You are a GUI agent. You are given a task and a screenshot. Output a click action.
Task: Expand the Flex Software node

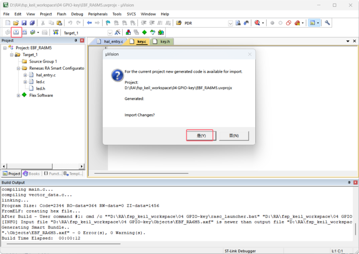tap(18, 96)
